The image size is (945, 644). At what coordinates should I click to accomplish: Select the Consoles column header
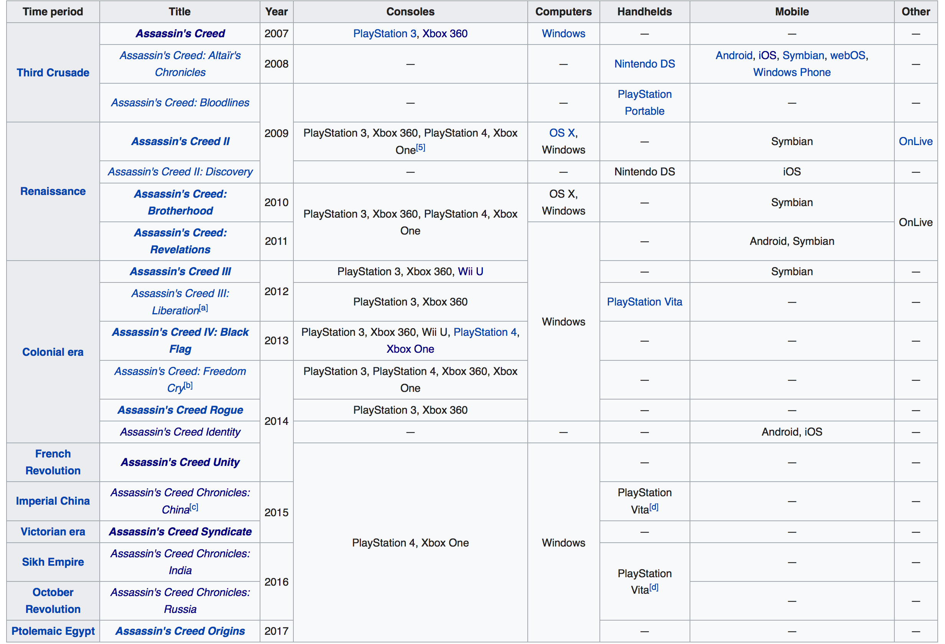click(x=410, y=12)
